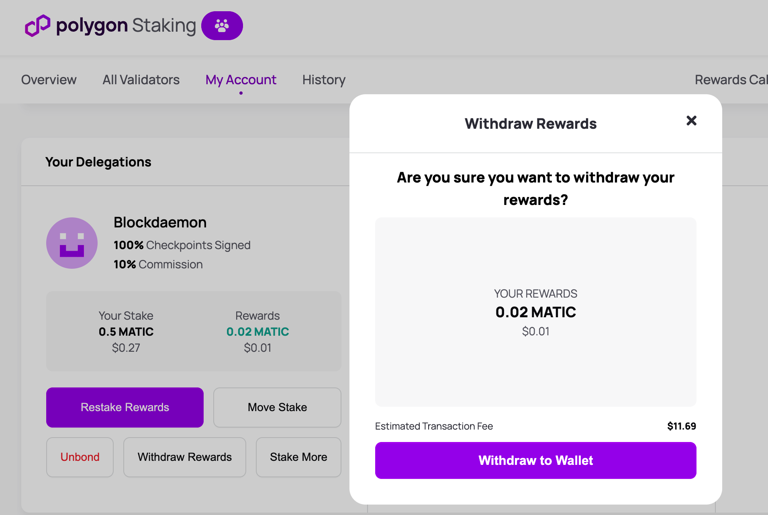Click the rewards amount 0.02 MATIC
The width and height of the screenshot is (768, 515).
point(257,332)
